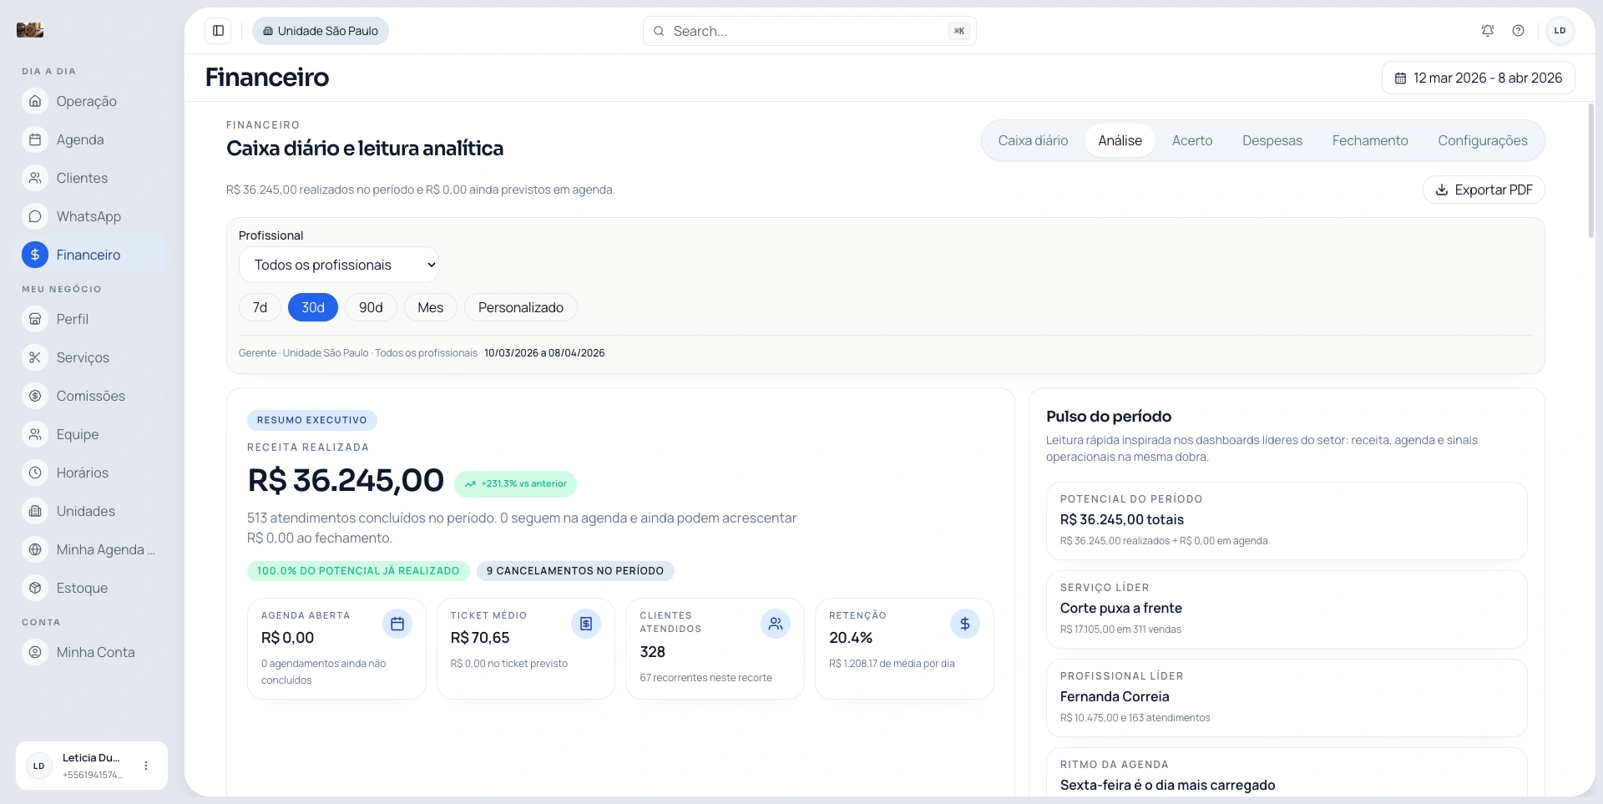Switch to the Despesas tab
The height and width of the screenshot is (804, 1603).
click(x=1272, y=140)
